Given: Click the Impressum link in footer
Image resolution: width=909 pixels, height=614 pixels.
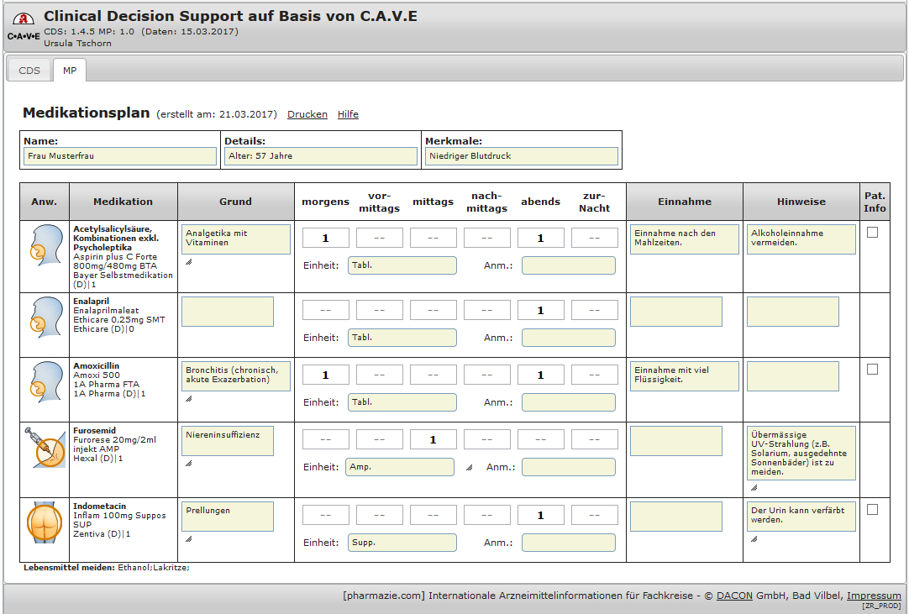Looking at the screenshot, I should point(874,596).
